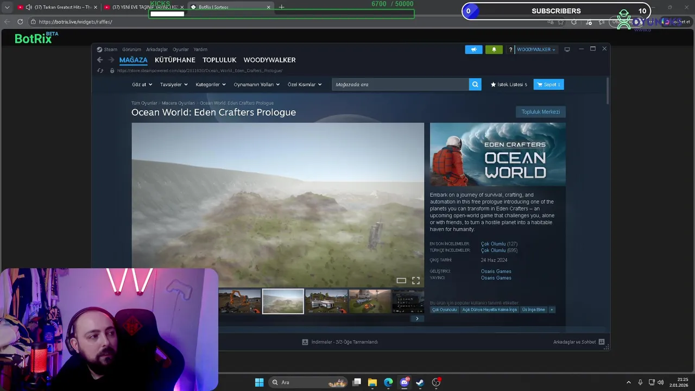Image resolution: width=695 pixels, height=391 pixels.
Task: Launch Microsoft Edge from the taskbar
Action: pyautogui.click(x=388, y=382)
